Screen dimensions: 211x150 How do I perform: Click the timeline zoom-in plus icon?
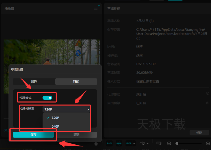(208, 144)
